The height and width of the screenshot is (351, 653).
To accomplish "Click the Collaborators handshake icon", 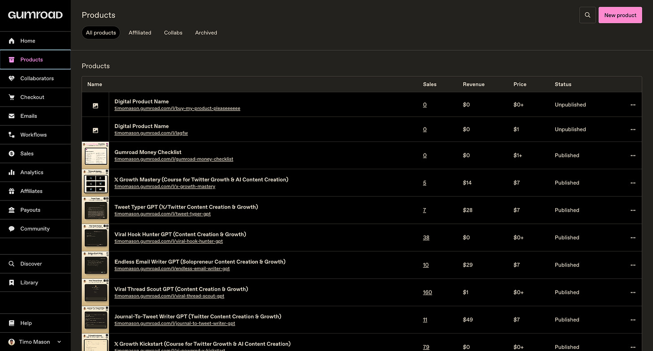I will pyautogui.click(x=12, y=78).
